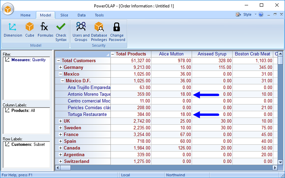This screenshot has width=285, height=178.
Task: Collapse the Total Products column
Action: [x=113, y=54]
